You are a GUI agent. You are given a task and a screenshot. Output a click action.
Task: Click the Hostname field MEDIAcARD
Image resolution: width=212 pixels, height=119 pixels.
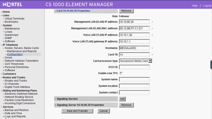(134, 48)
